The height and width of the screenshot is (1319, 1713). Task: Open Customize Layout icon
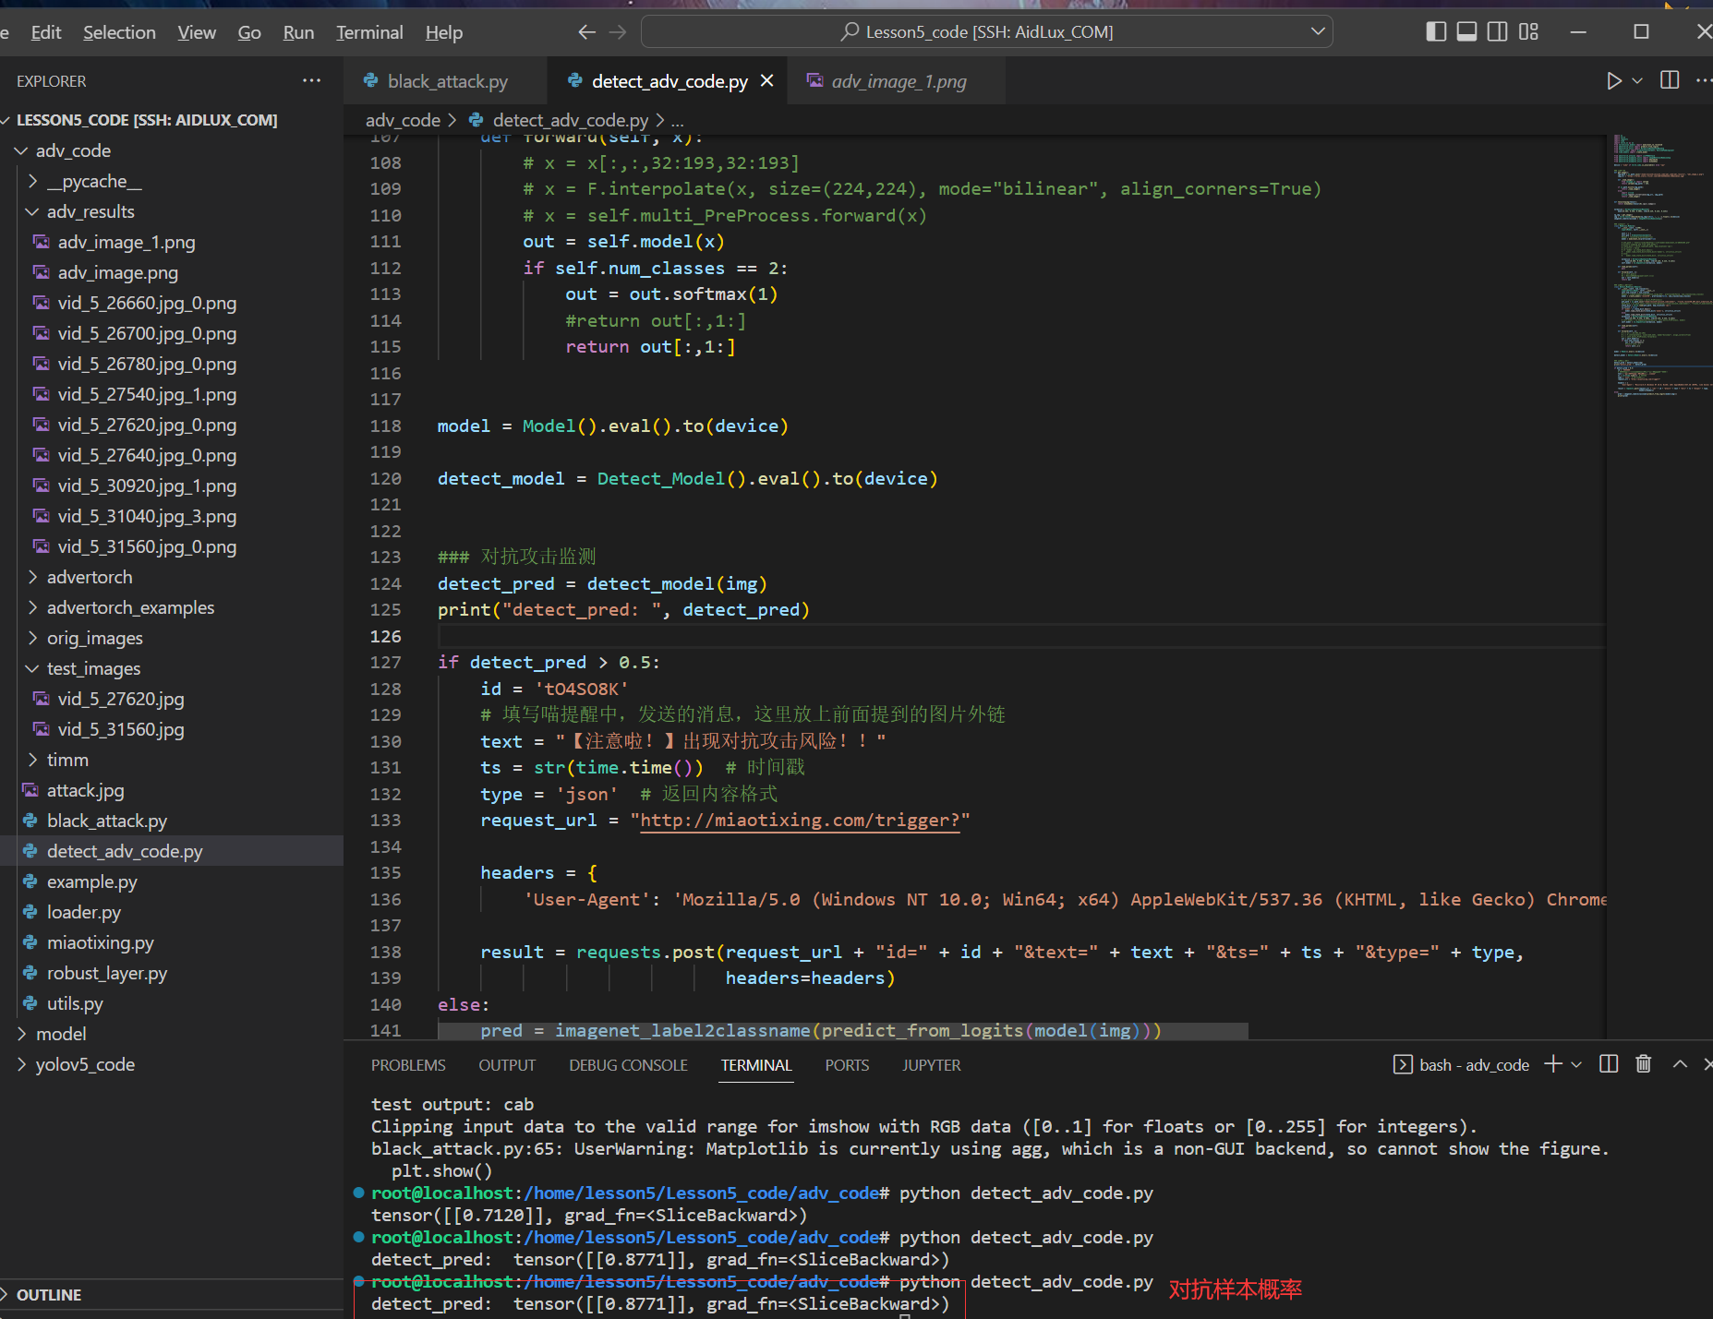pyautogui.click(x=1528, y=32)
